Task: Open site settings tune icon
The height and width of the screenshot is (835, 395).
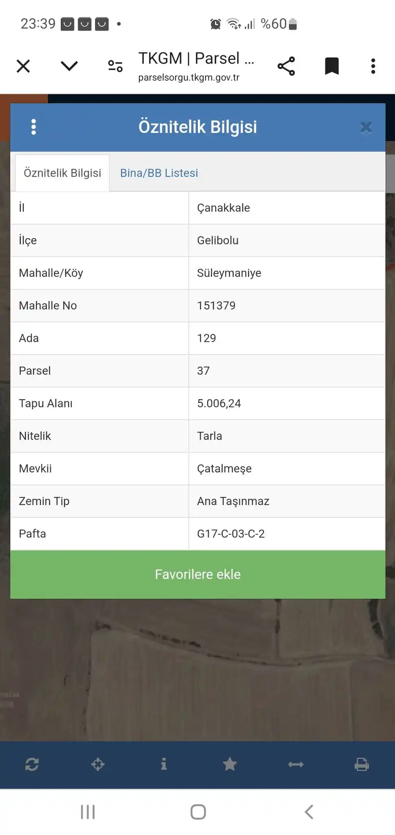Action: tap(115, 66)
